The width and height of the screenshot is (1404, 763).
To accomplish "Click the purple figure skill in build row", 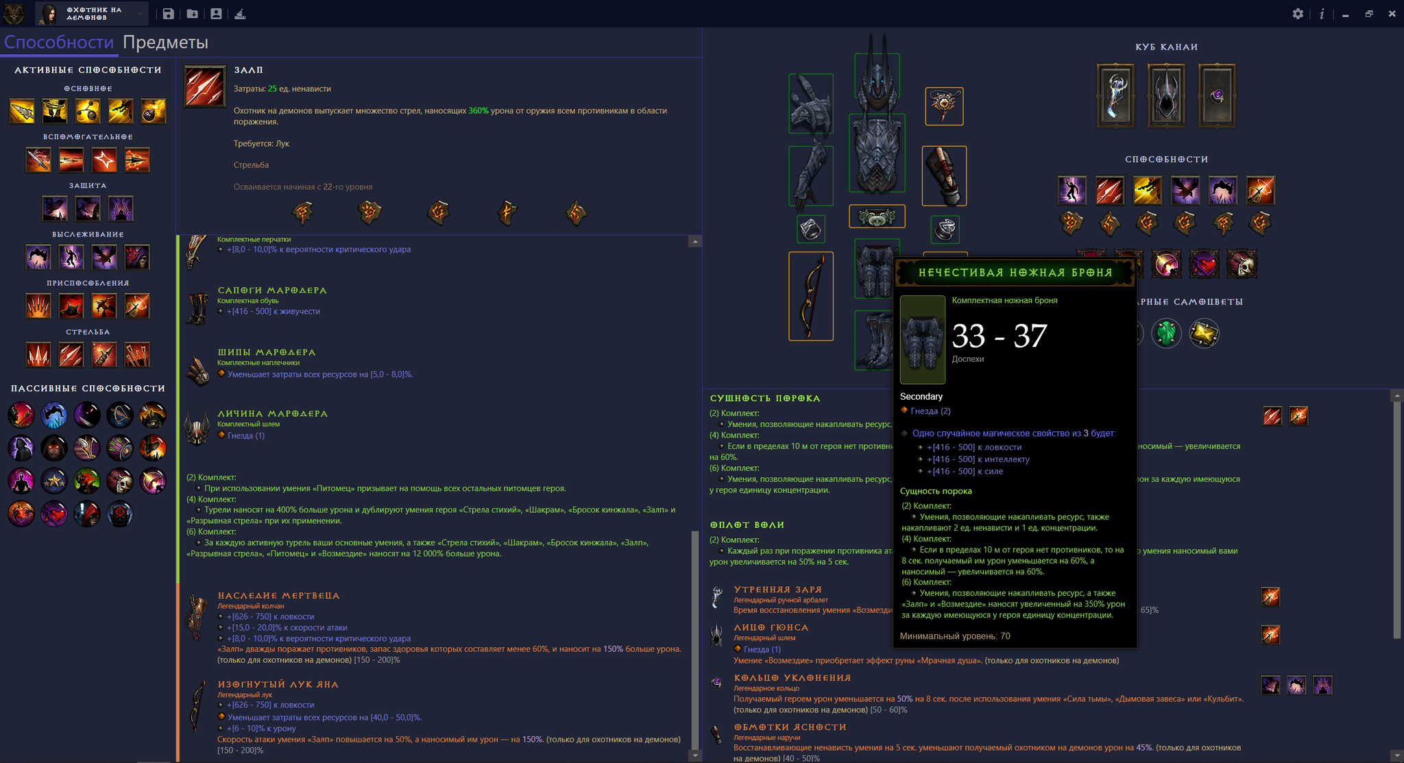I will [x=1072, y=191].
